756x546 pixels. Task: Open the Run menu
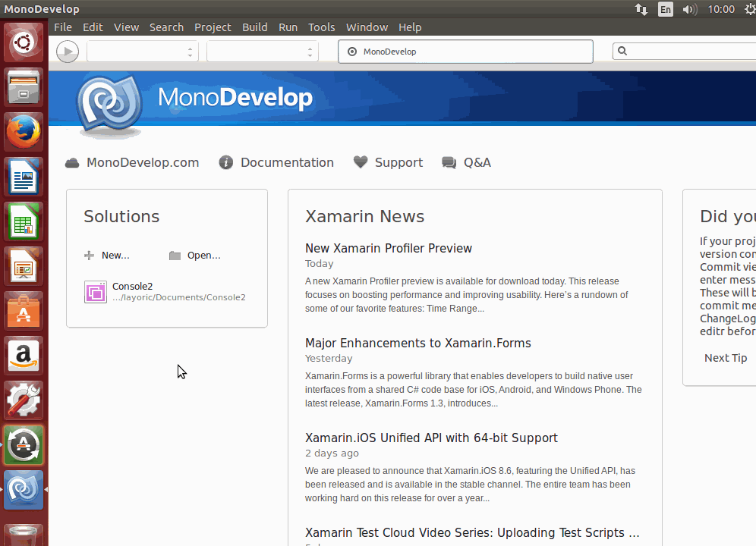point(288,27)
